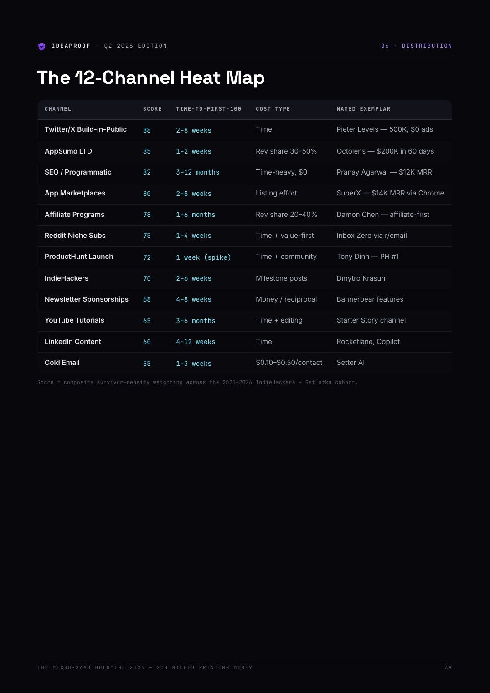Click the 'Time-heavy, $0' cost cell
The width and height of the screenshot is (490, 693).
pos(282,172)
